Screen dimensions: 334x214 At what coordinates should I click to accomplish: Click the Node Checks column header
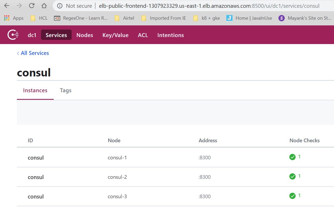[x=304, y=140]
